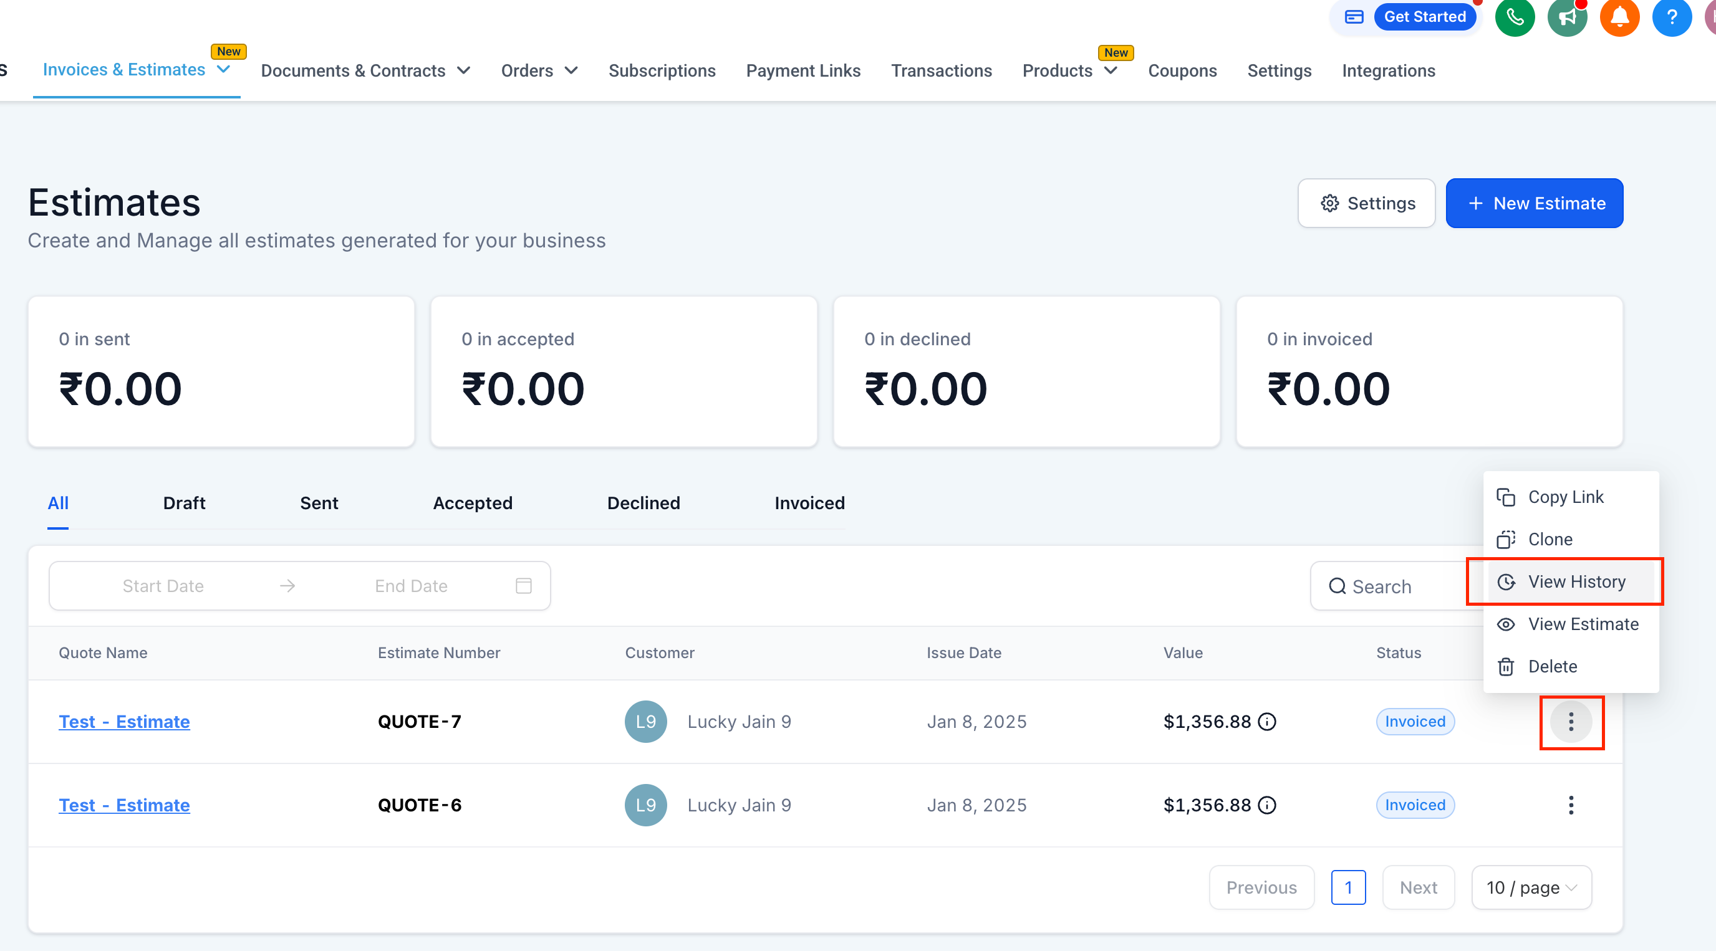Image resolution: width=1716 pixels, height=951 pixels.
Task: Click info icon next to QUOTE-7 value
Action: click(x=1267, y=721)
